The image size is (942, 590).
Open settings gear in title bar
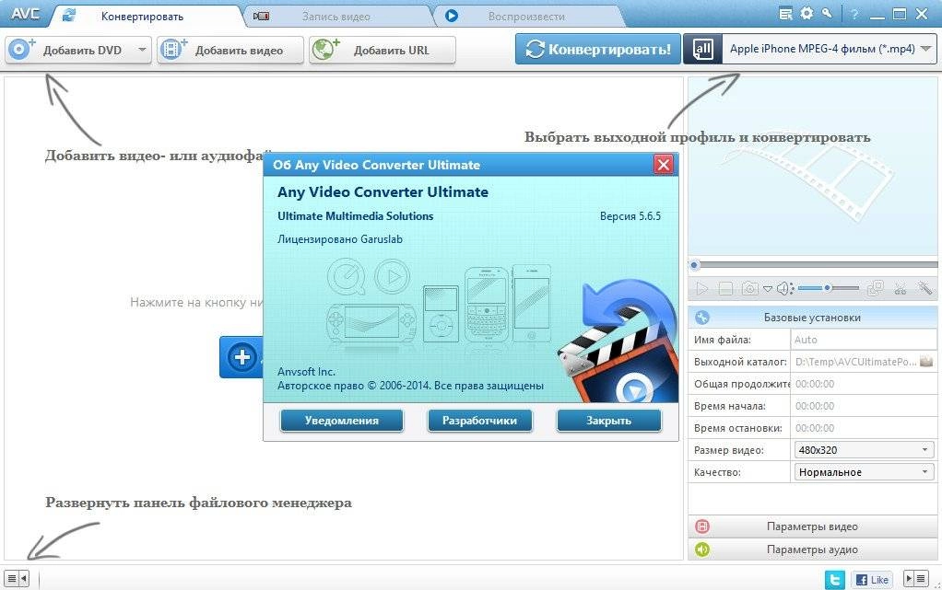807,13
